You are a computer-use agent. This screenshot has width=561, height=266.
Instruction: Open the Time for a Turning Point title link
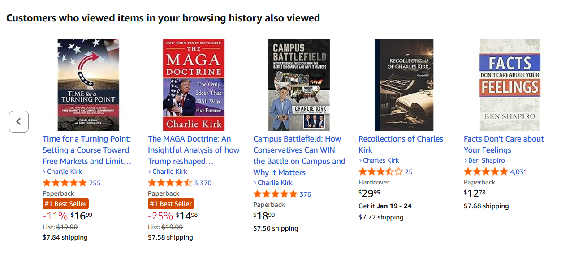point(87,150)
